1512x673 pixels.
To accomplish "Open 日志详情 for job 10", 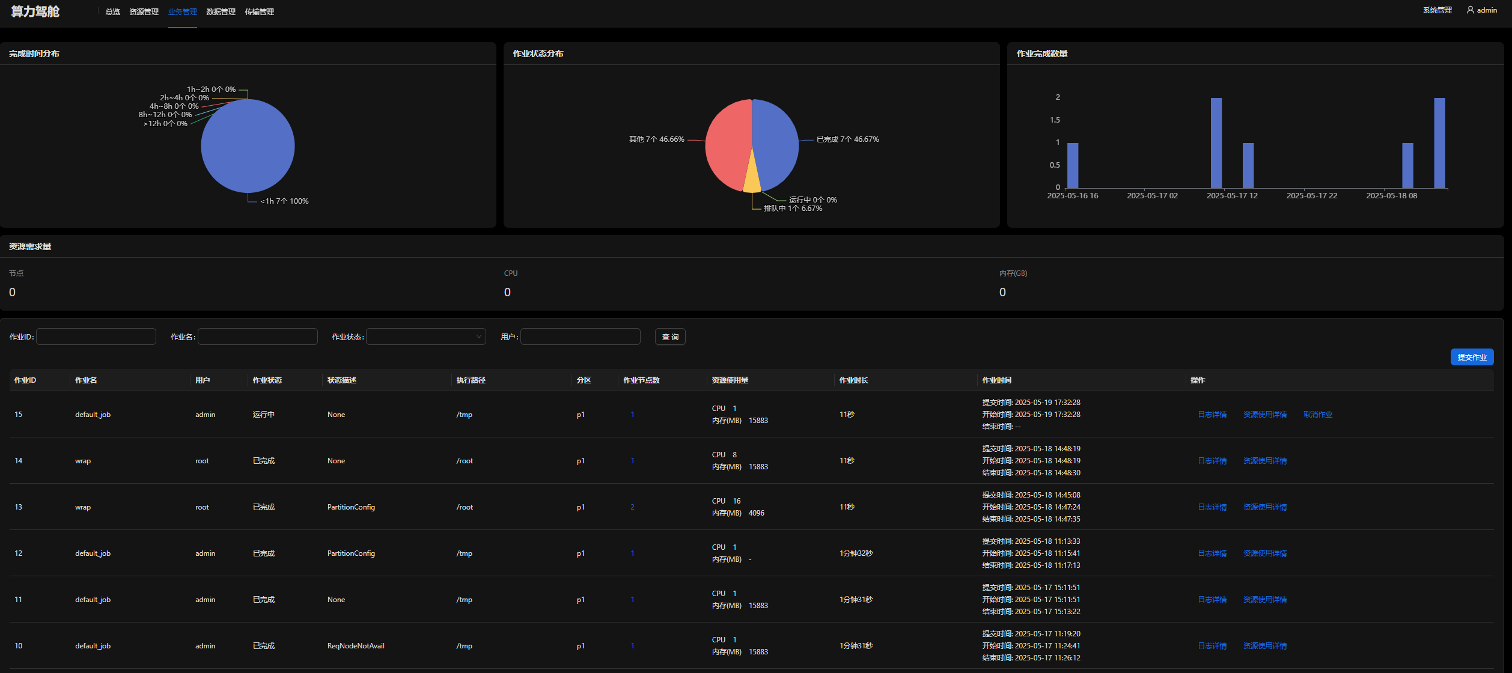I will coord(1212,646).
